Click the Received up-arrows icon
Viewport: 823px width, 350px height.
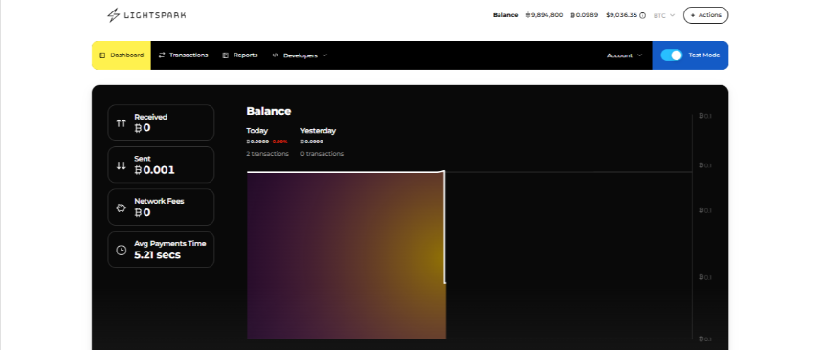(122, 122)
